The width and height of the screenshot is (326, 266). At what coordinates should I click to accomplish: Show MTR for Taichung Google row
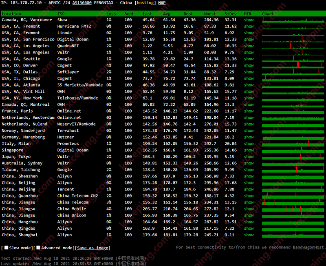[x=249, y=170]
